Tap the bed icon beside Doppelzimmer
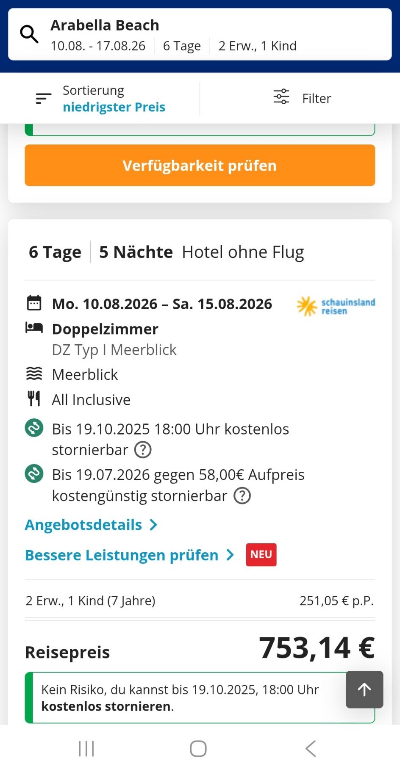The width and height of the screenshot is (400, 775). pos(34,328)
